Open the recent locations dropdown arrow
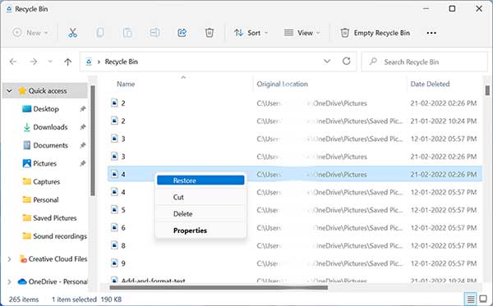The width and height of the screenshot is (493, 306). click(50, 62)
